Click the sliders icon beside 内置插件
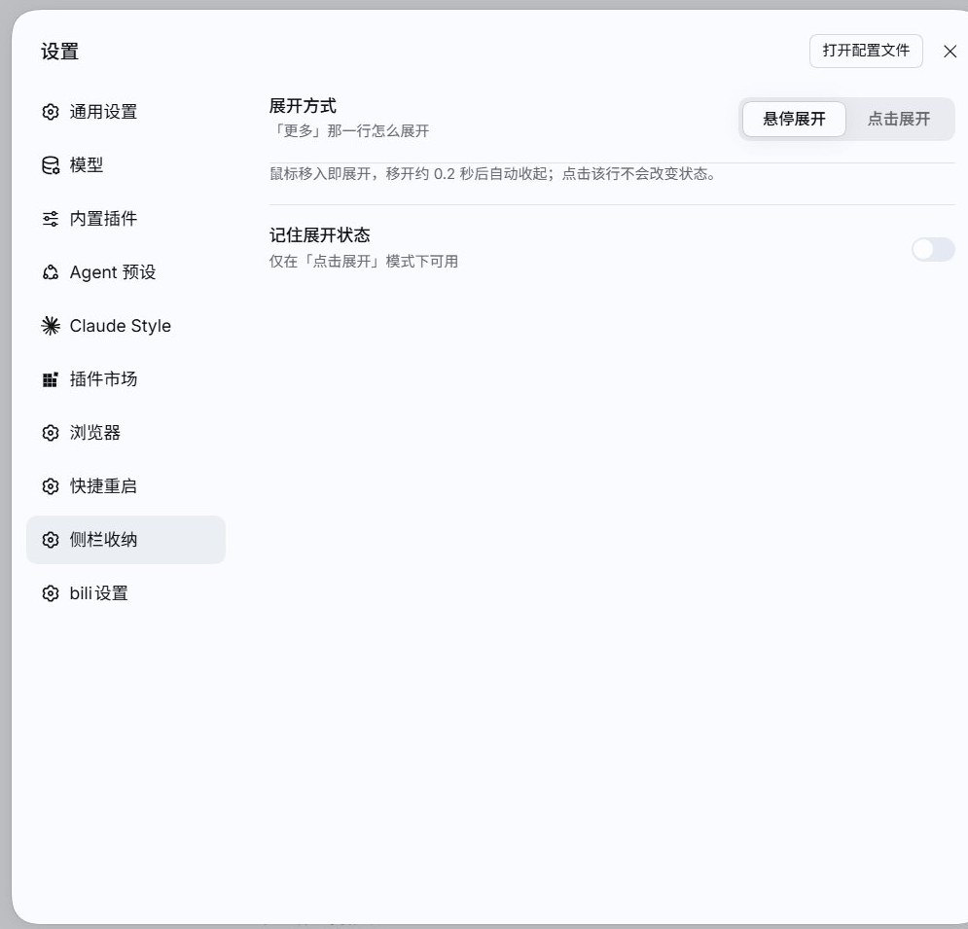The width and height of the screenshot is (968, 929). pos(51,219)
